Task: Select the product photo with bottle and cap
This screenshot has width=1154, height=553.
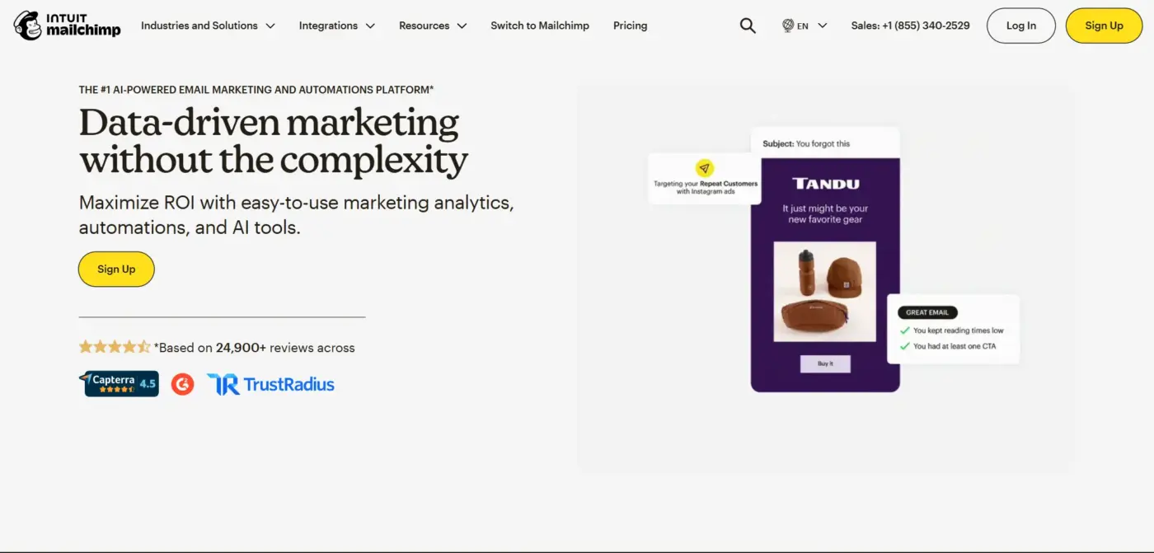Action: pyautogui.click(x=825, y=292)
